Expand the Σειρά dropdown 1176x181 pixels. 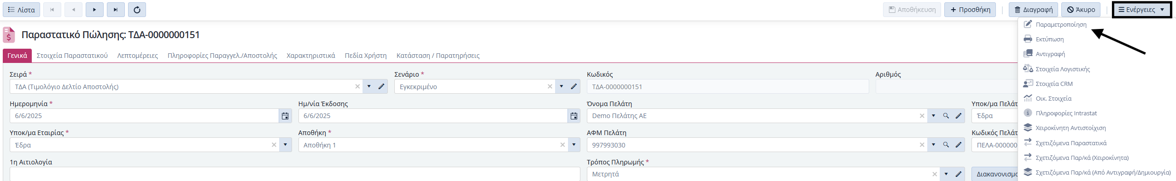coord(369,86)
